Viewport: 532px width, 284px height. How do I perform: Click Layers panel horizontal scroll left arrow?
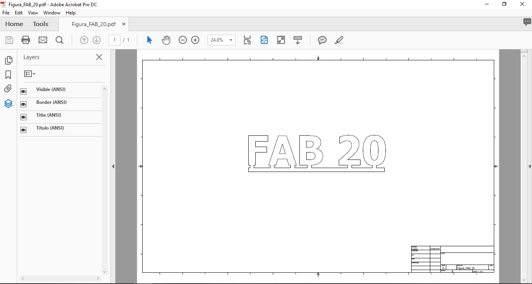point(23,279)
